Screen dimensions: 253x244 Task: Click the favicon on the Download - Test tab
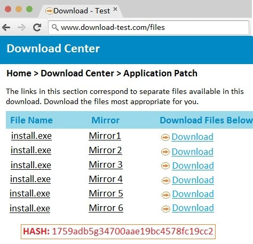[49, 11]
